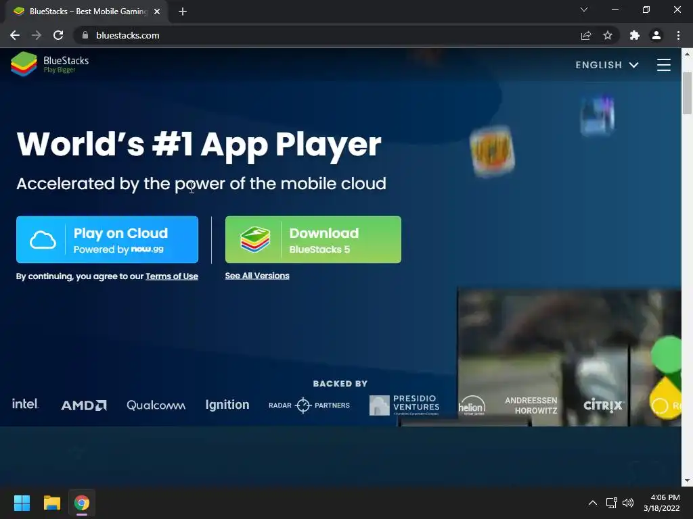The image size is (693, 519).
Task: Open the Extensions puzzle icon
Action: (x=635, y=35)
